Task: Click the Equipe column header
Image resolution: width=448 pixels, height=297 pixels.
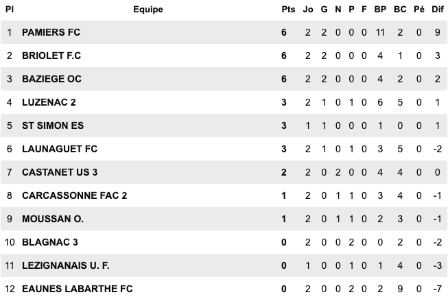Action: 148,10
